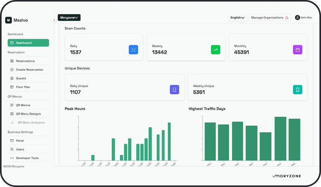Click the Daily Unique device icon

click(174, 90)
